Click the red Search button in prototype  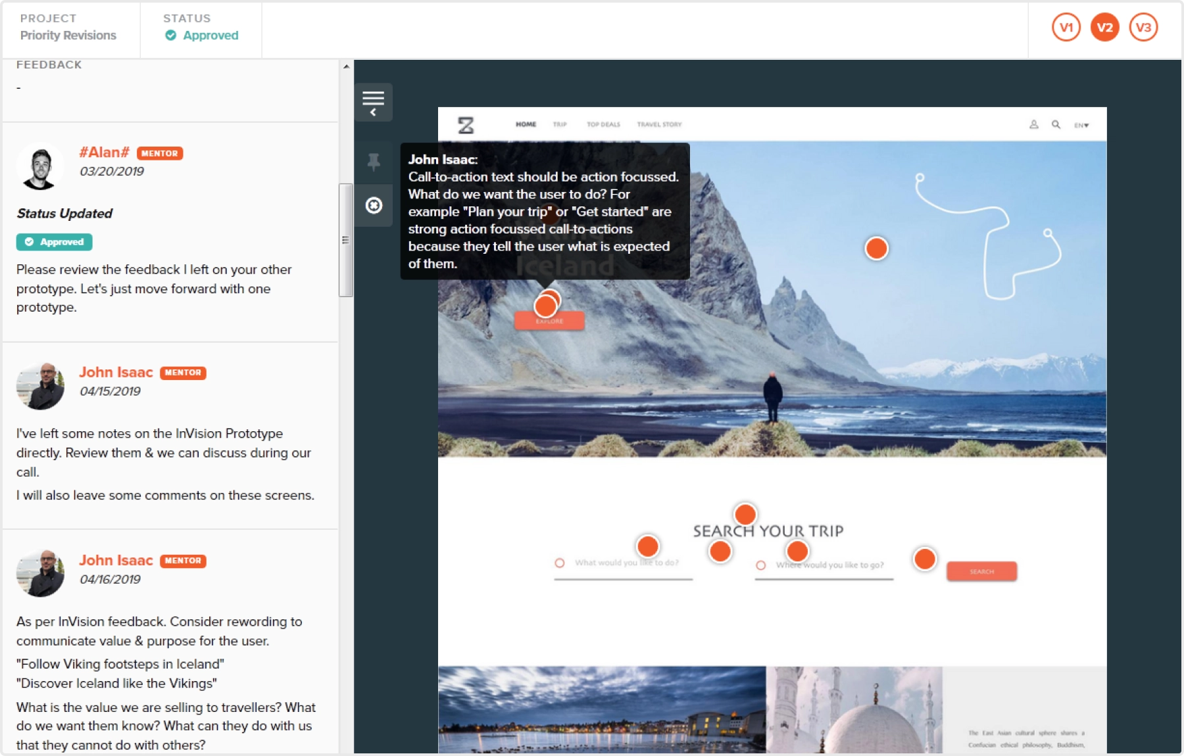coord(981,571)
